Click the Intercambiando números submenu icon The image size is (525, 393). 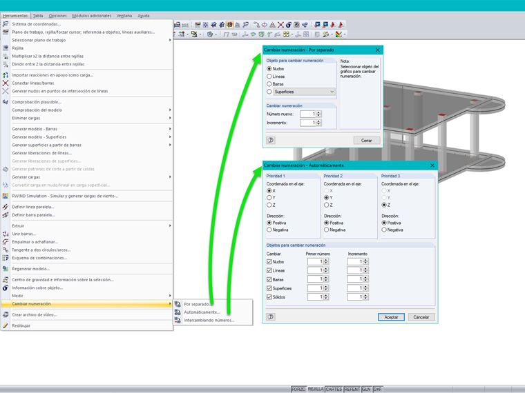tap(178, 320)
